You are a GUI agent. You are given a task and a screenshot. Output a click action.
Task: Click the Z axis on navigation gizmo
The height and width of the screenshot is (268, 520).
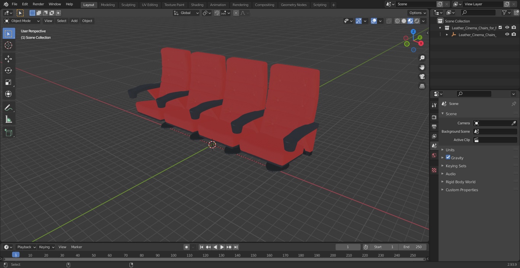click(x=413, y=32)
